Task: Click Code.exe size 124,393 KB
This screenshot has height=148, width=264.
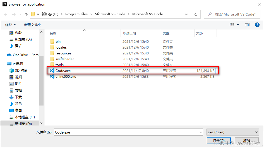Action: coord(205,71)
